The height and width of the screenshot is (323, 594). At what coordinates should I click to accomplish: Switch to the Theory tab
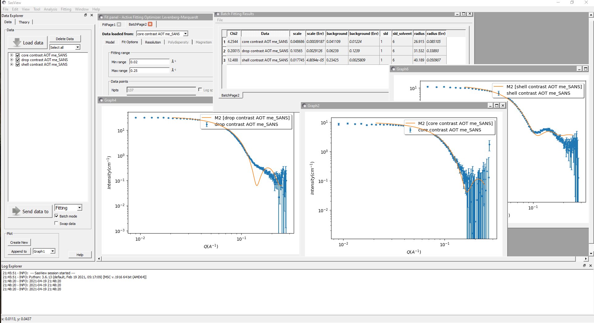[24, 22]
